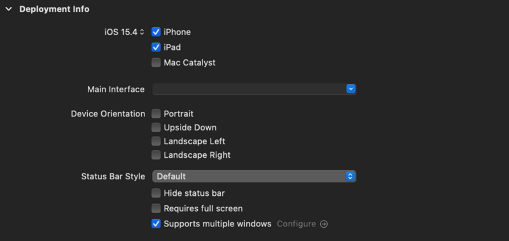Click the Status Bar Style arrows icon
Screen dimensions: 509x241
(350, 176)
